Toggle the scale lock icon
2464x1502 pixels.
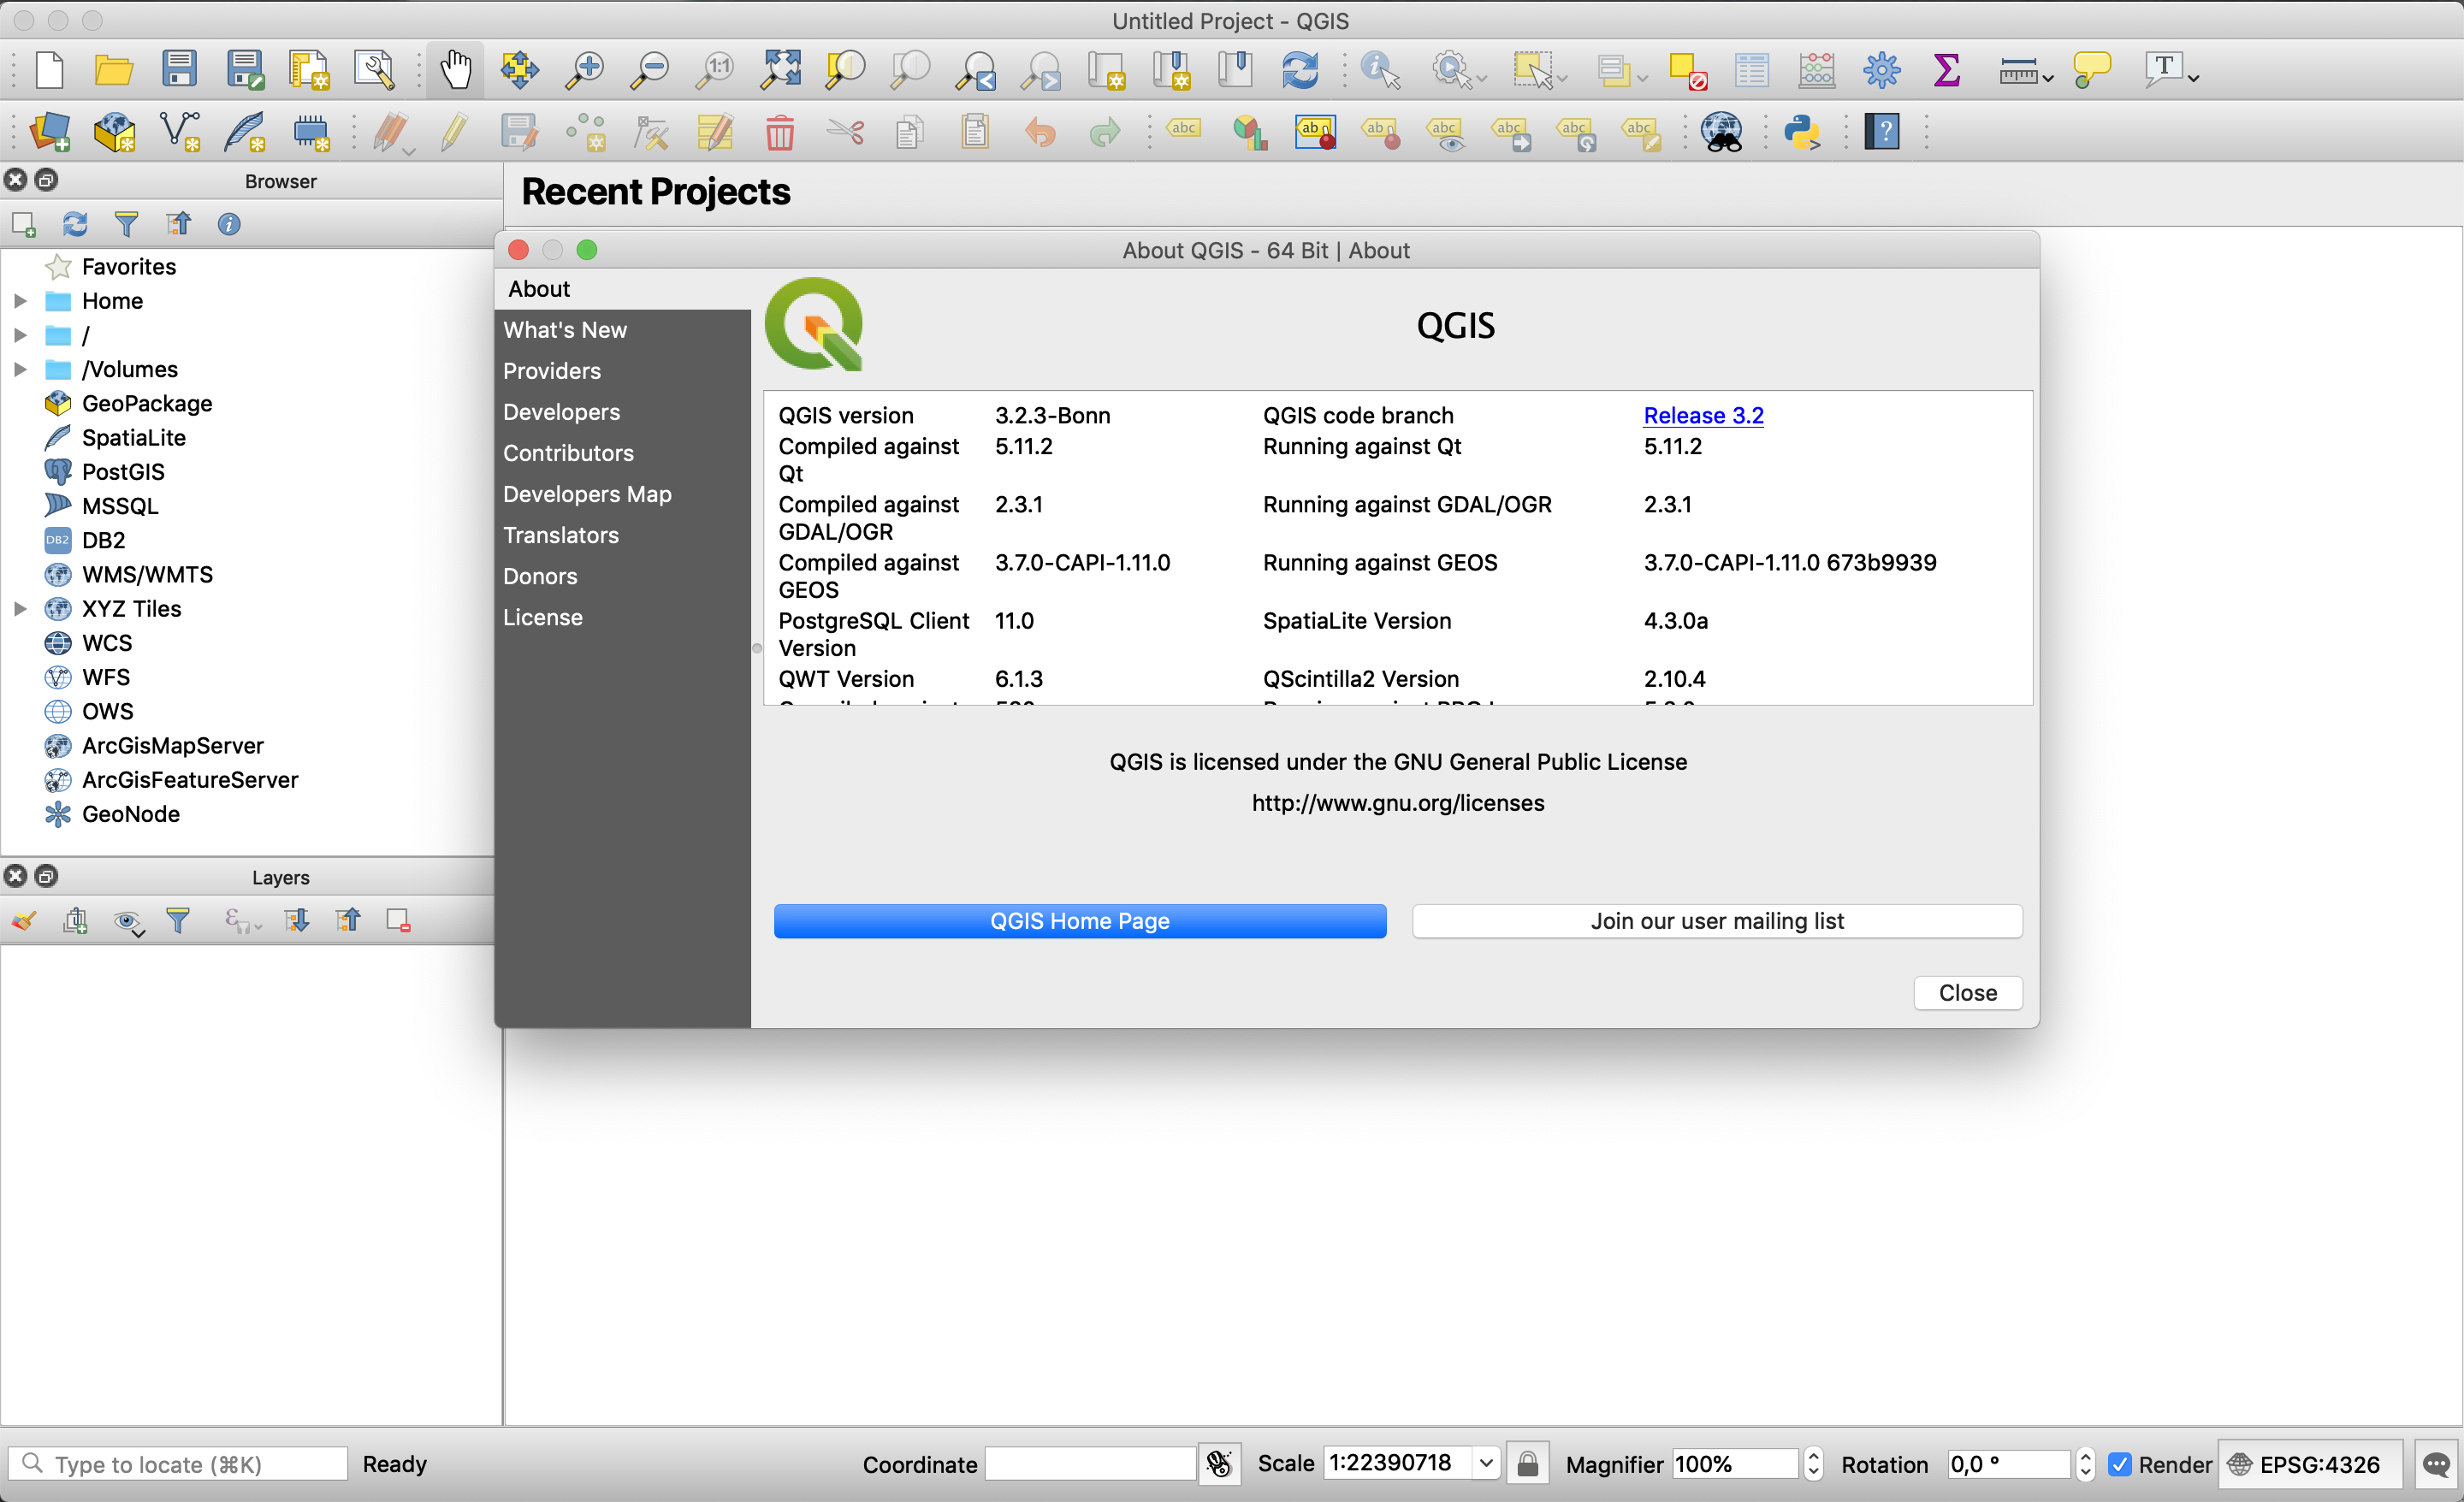[x=1528, y=1464]
